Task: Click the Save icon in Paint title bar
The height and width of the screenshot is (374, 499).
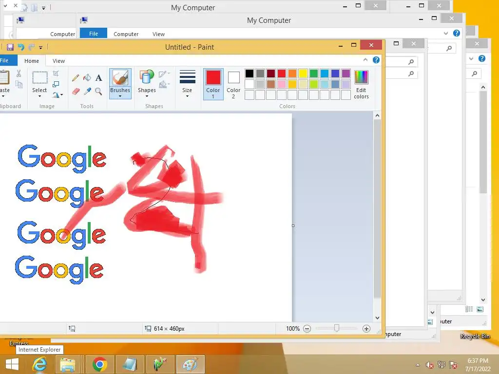Action: pyautogui.click(x=10, y=47)
